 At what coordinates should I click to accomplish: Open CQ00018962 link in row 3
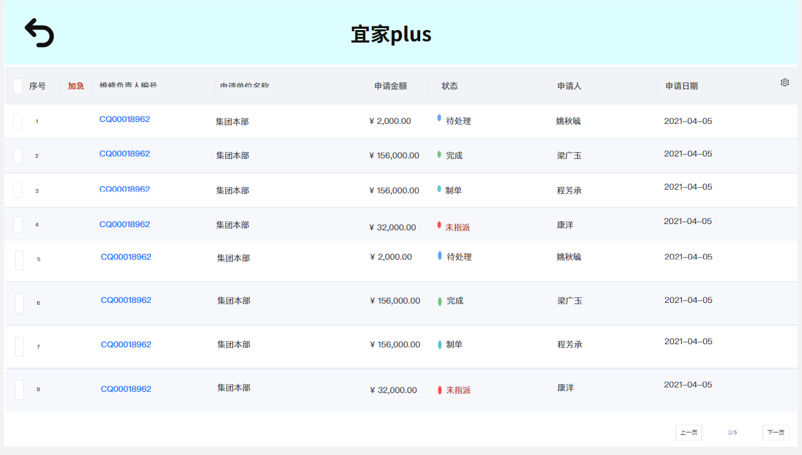pos(125,189)
